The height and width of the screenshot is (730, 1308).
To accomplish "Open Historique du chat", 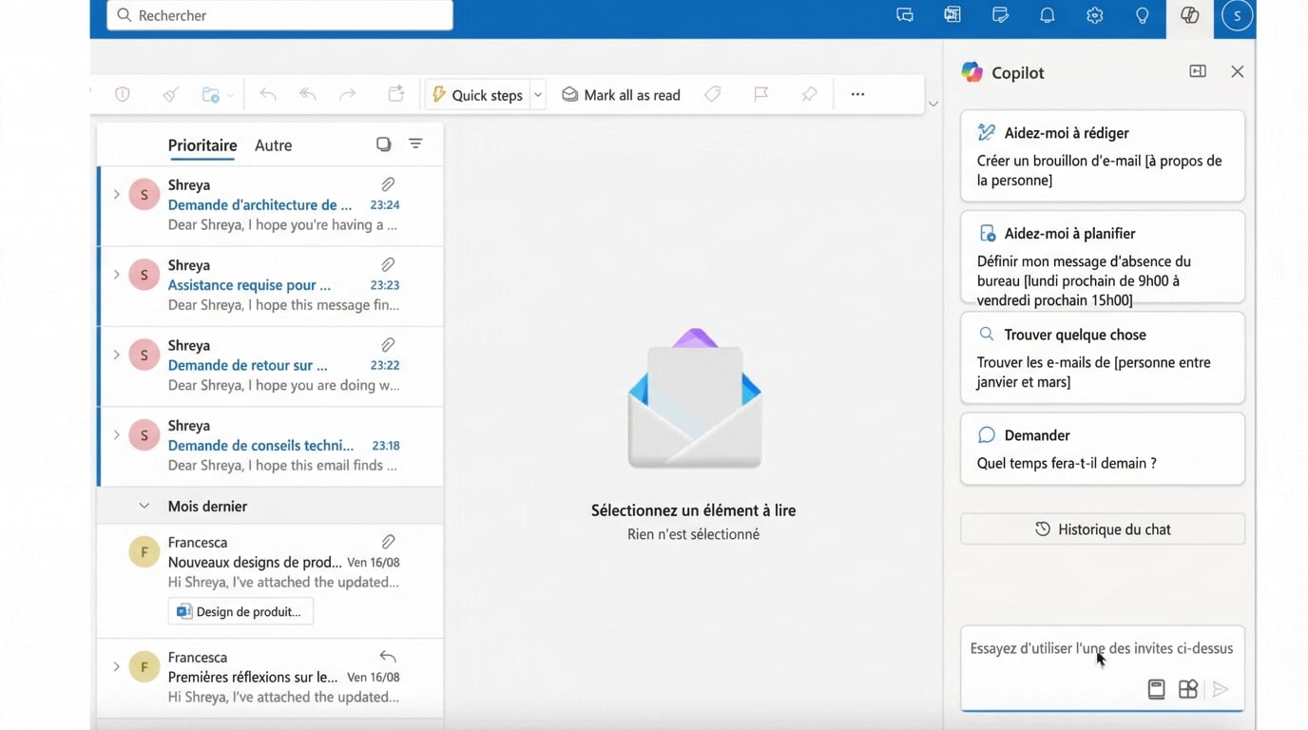I will coord(1102,529).
